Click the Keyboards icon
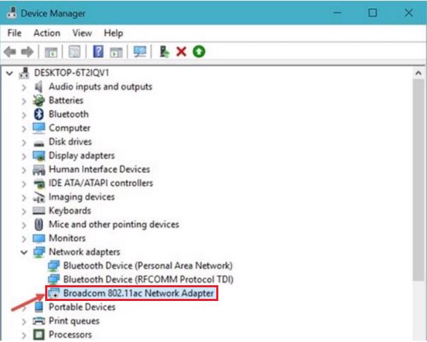Image resolution: width=427 pixels, height=342 pixels. pos(39,211)
